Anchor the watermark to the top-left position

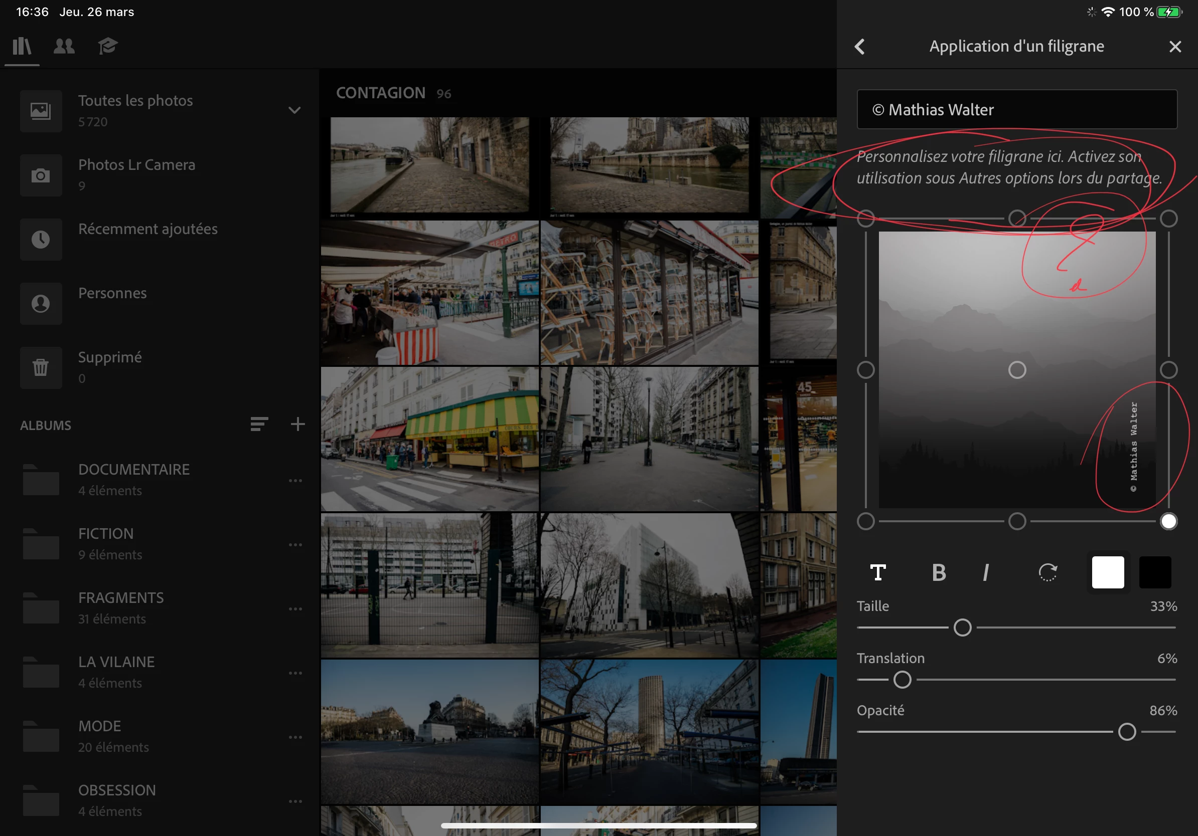click(x=865, y=219)
